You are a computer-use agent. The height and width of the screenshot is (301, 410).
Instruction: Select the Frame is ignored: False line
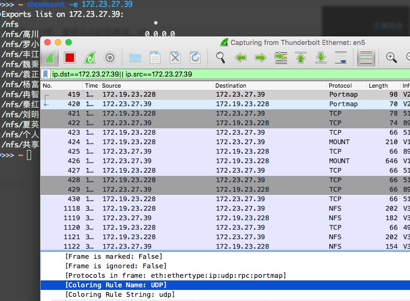(x=225, y=266)
